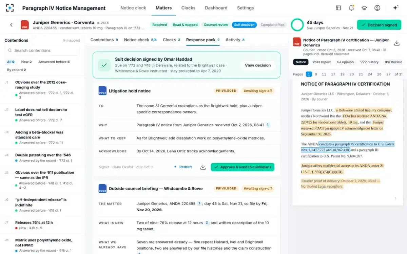Click Awaiting sign-off tag on Outside counsel briefing
The height and width of the screenshot is (254, 407).
pos(258,188)
